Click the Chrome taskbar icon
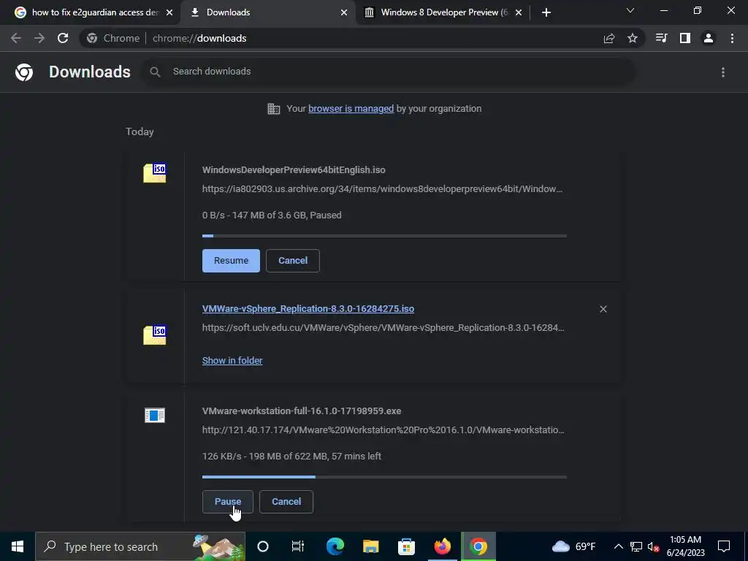 click(x=478, y=546)
